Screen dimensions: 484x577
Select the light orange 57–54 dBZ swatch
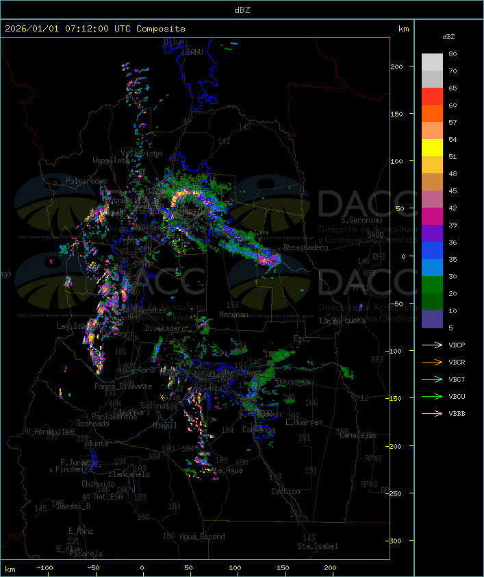pos(432,131)
